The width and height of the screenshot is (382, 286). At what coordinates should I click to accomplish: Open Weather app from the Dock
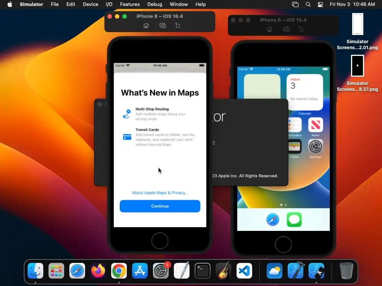pos(275,271)
